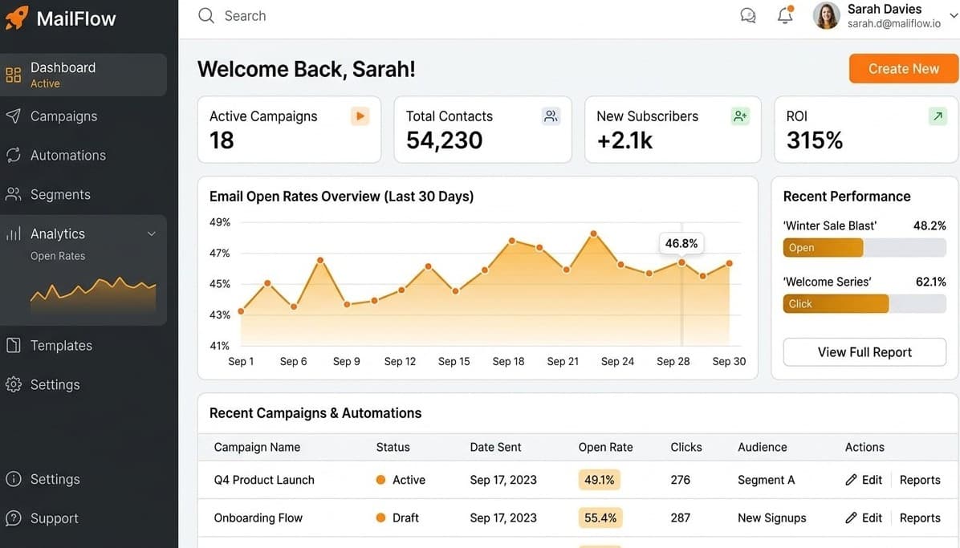Click the New Subscribers add-user icon
The width and height of the screenshot is (960, 548).
pos(740,116)
